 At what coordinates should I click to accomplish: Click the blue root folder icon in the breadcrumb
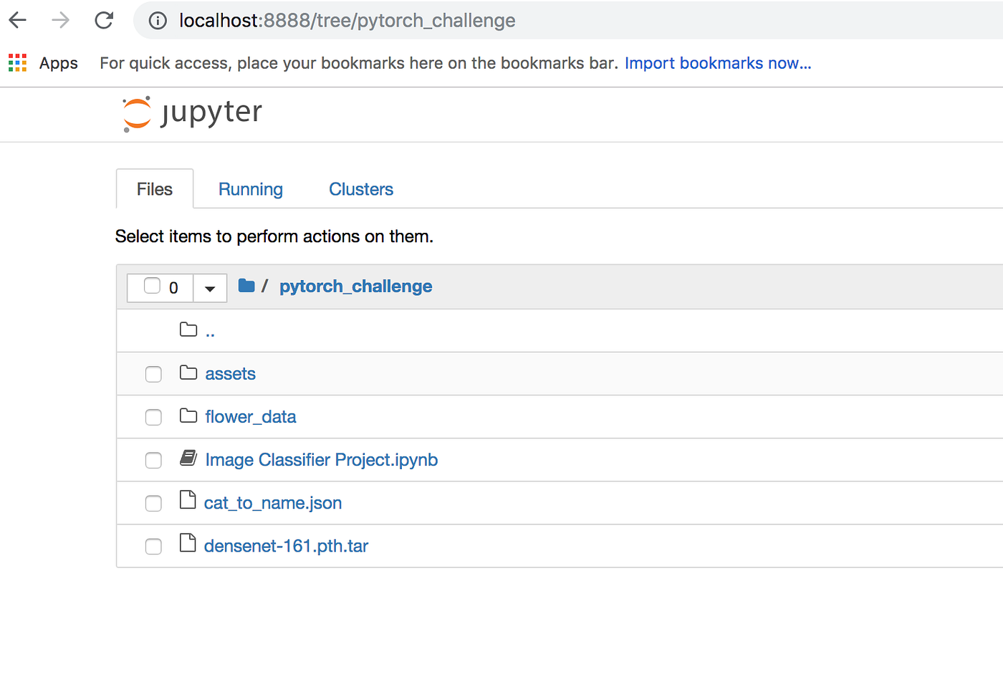click(246, 286)
